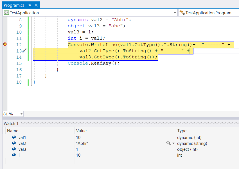Image resolution: width=239 pixels, height=169 pixels.
Task: Click the blue diamond icon beside val3
Action: [13, 149]
